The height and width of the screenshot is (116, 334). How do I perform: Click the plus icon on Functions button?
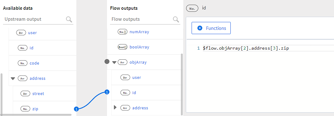pos(200,28)
